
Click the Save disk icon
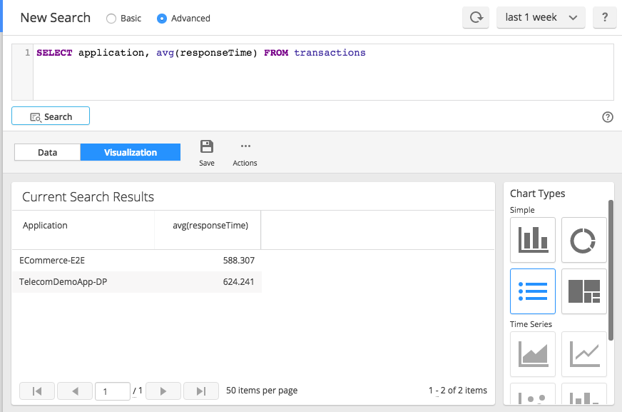pos(207,146)
